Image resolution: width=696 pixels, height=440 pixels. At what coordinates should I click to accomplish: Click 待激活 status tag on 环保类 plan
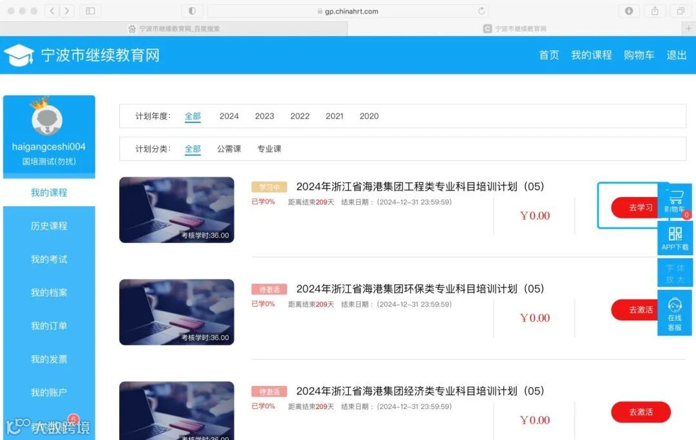coord(269,290)
